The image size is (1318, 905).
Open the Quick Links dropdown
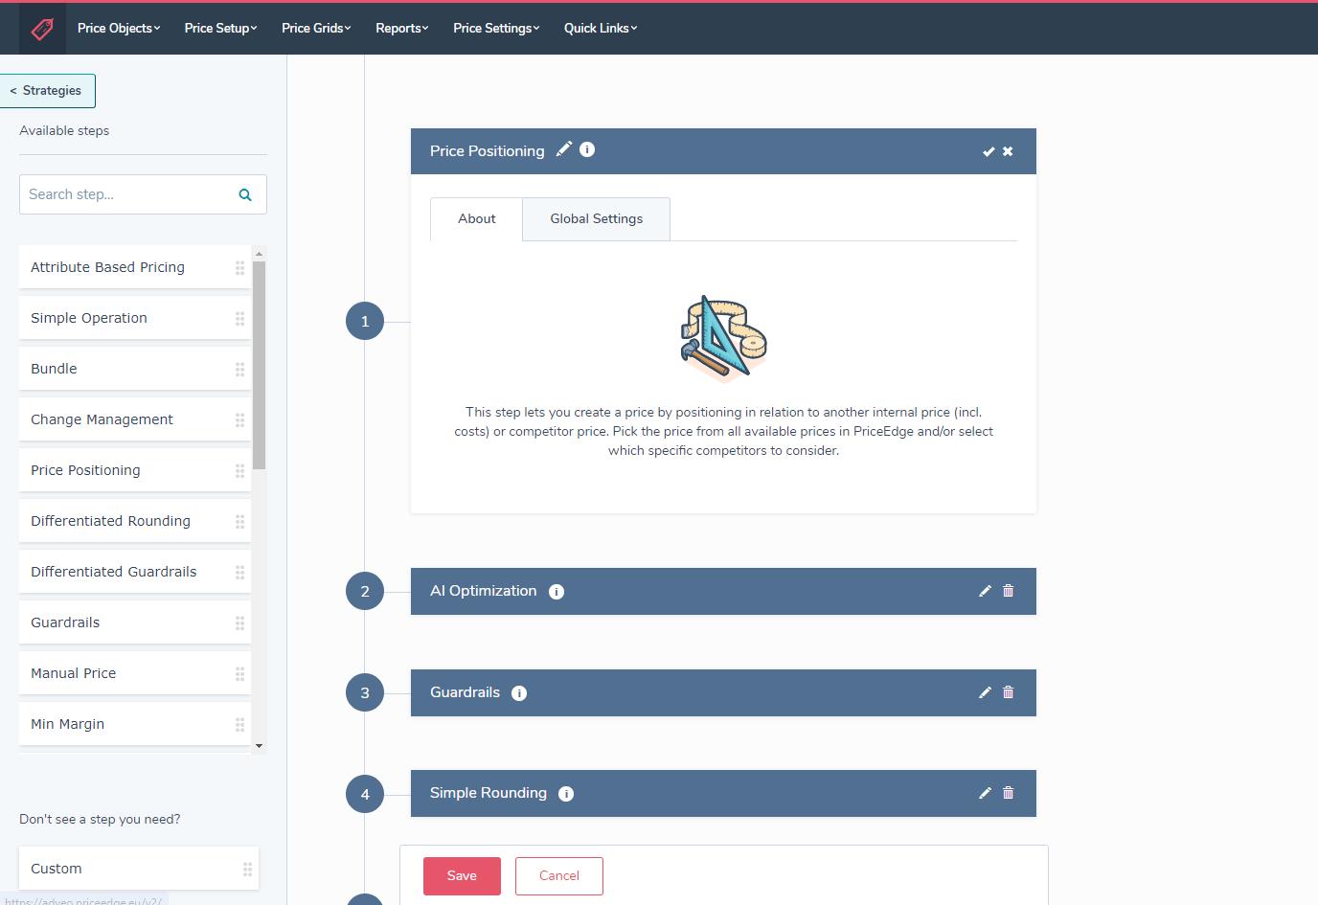[600, 29]
